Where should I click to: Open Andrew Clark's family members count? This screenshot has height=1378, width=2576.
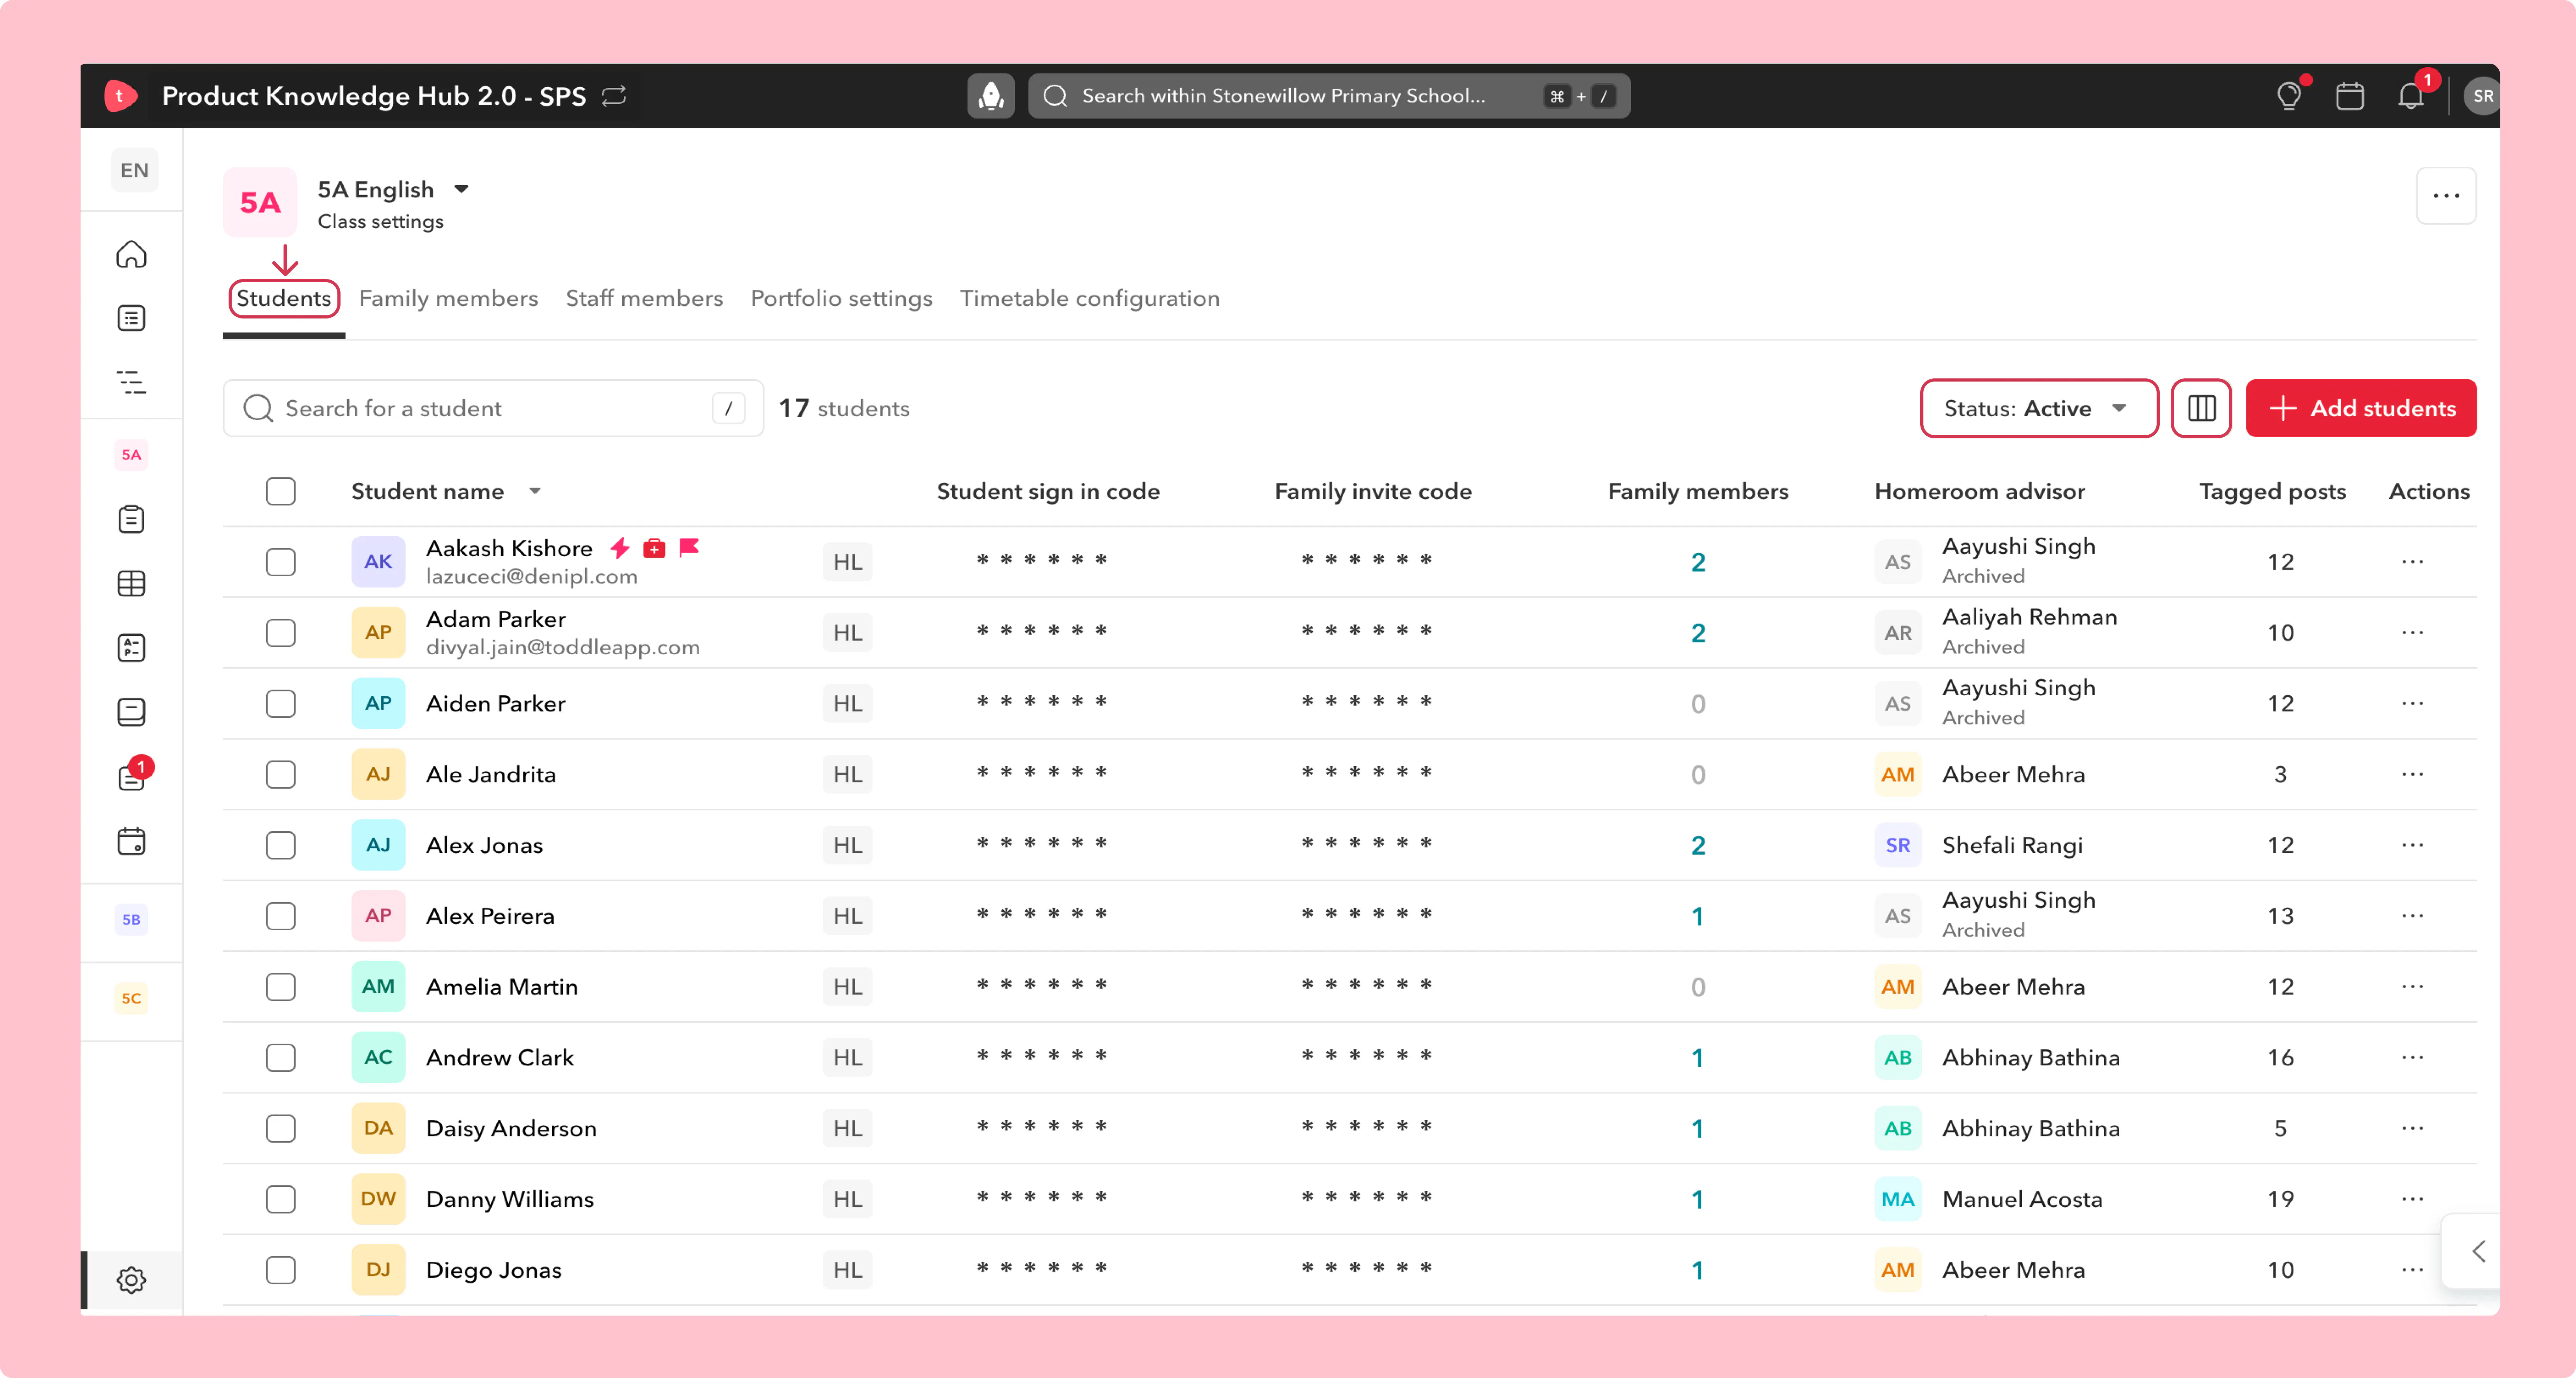[1698, 1058]
